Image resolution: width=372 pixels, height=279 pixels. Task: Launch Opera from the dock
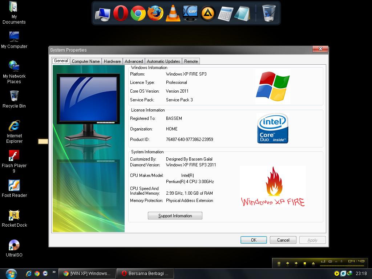pyautogui.click(x=120, y=13)
